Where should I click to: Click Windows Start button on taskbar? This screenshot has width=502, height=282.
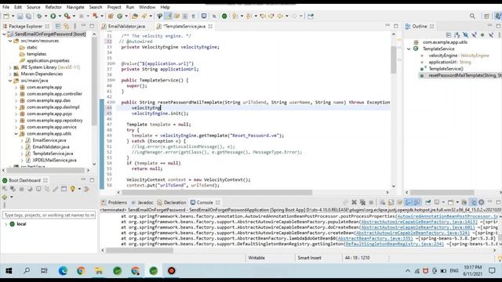click(9, 271)
